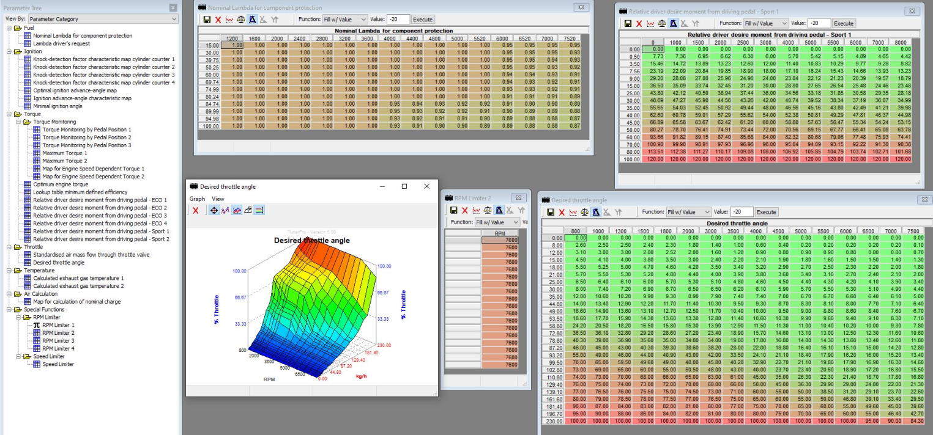Click the red X icon in Sport 1 table toolbar
The image size is (933, 435).
639,23
